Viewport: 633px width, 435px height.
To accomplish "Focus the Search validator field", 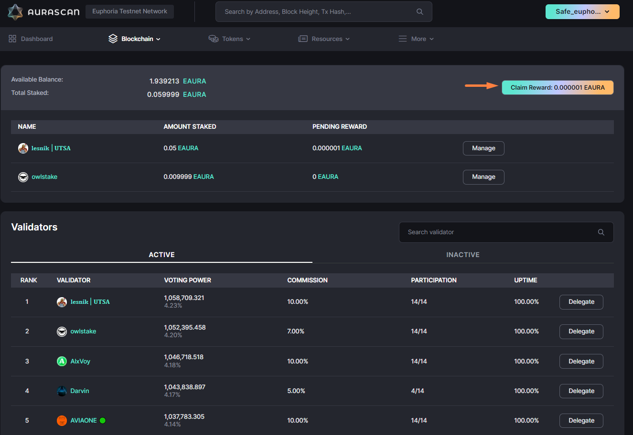I will click(x=506, y=232).
